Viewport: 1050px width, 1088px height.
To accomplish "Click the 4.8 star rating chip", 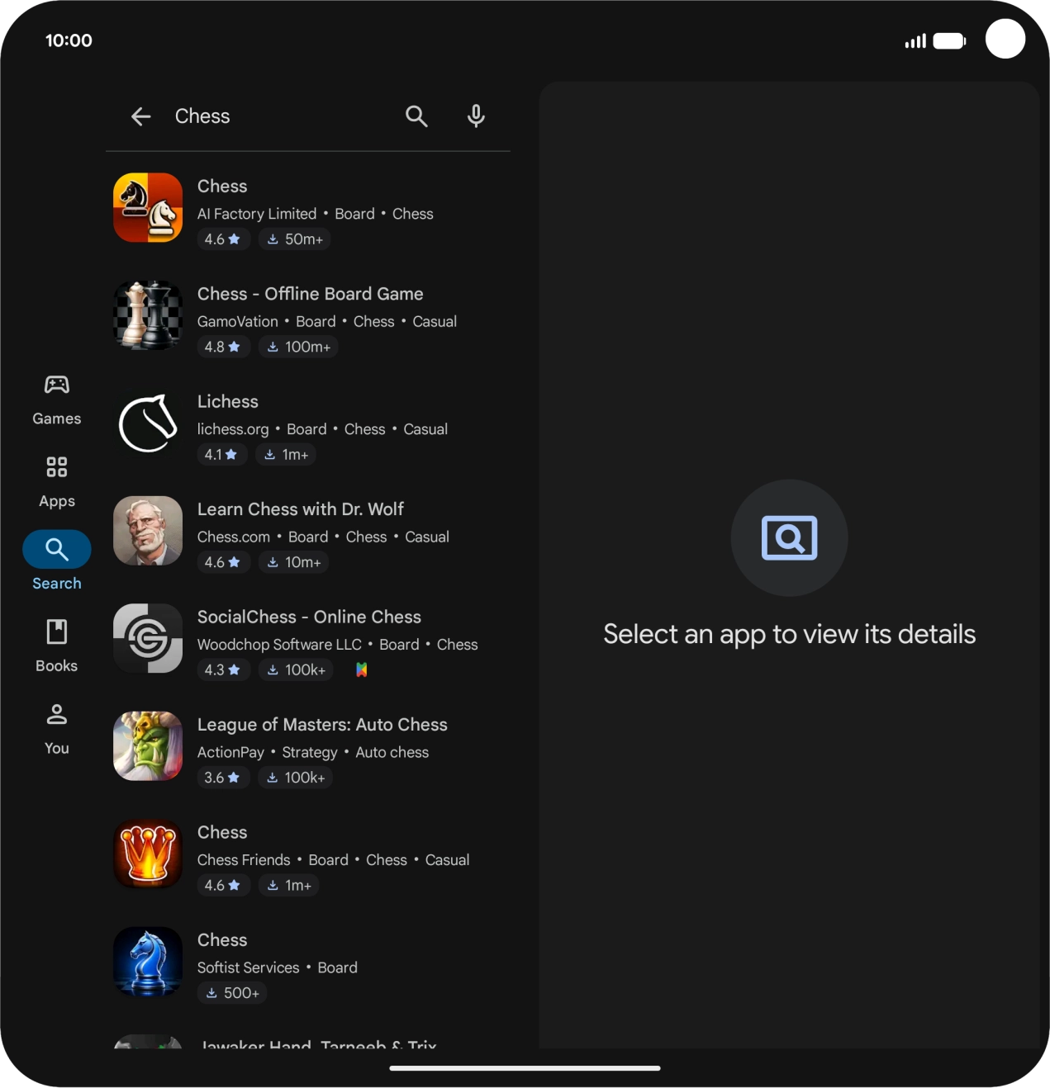I will 223,347.
